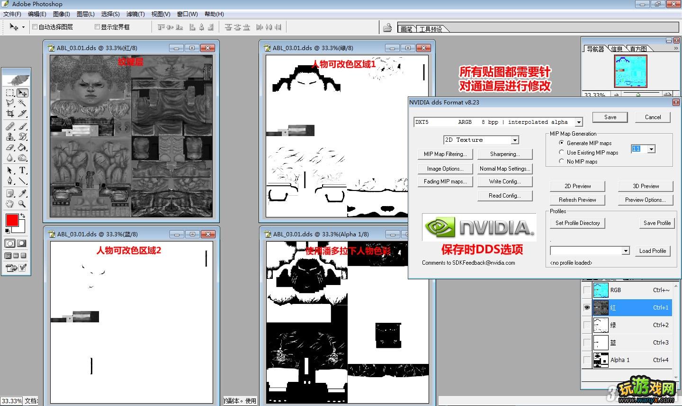Select the Sponge tool

(x=22, y=158)
